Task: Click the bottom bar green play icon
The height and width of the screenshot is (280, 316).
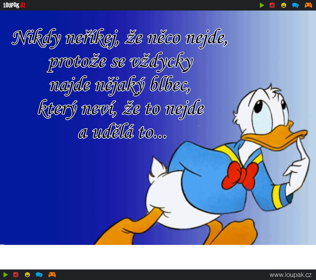Action: [x=6, y=274]
